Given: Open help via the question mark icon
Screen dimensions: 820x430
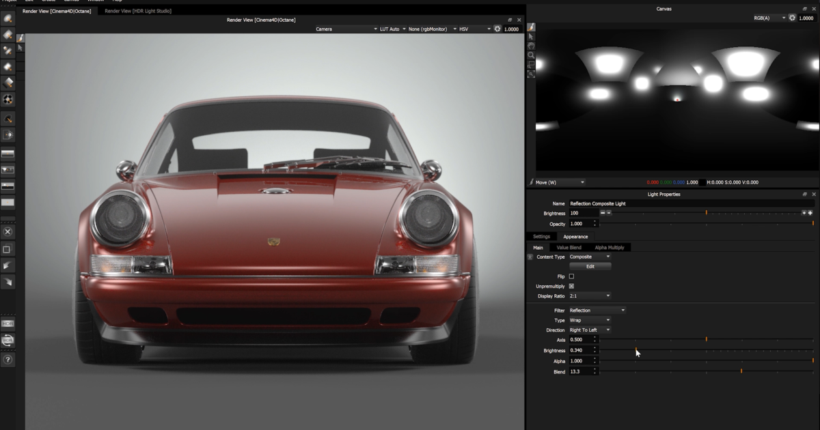Looking at the screenshot, I should pos(7,358).
